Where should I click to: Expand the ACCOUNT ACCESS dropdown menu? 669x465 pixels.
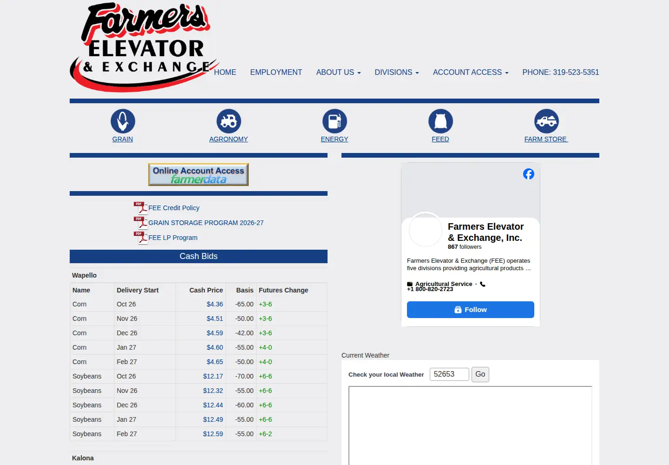(471, 72)
